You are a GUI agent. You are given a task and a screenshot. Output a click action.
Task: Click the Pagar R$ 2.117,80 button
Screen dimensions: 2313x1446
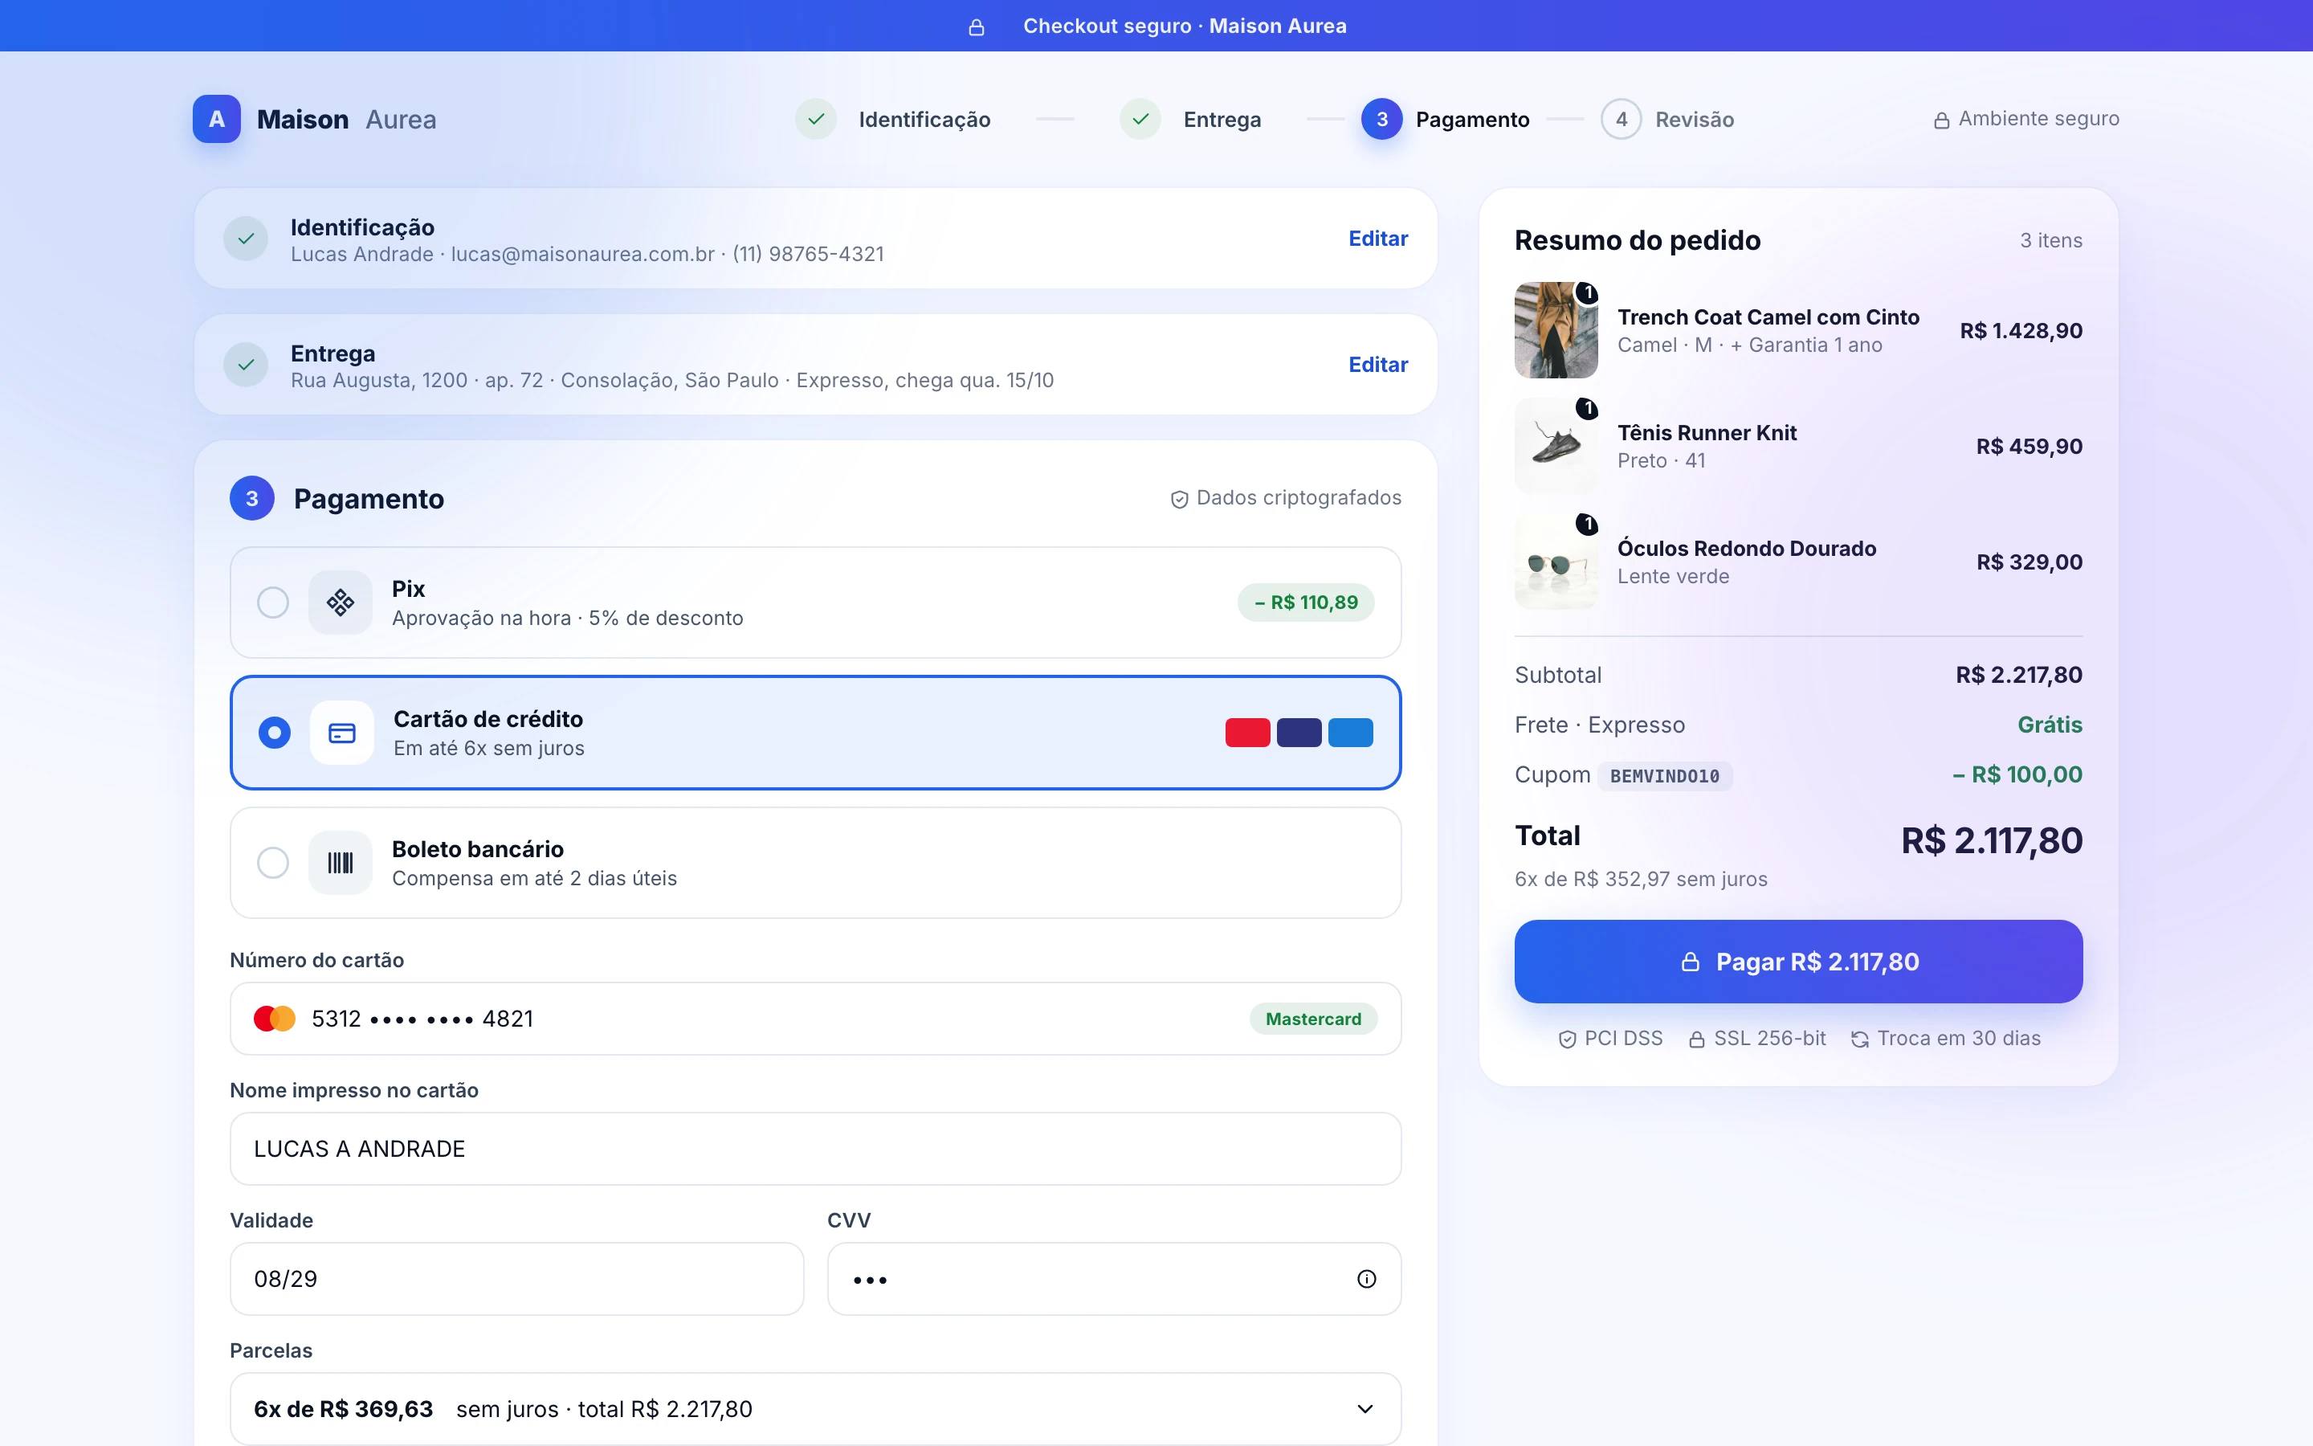[1798, 961]
